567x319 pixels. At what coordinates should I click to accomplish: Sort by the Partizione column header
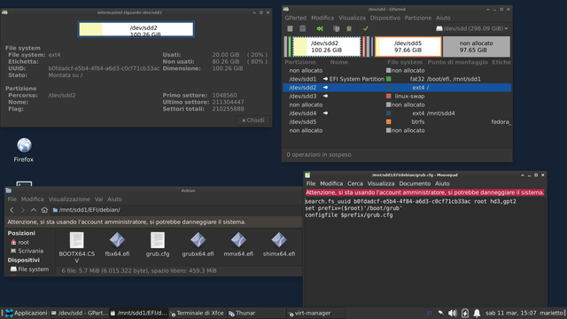(299, 62)
